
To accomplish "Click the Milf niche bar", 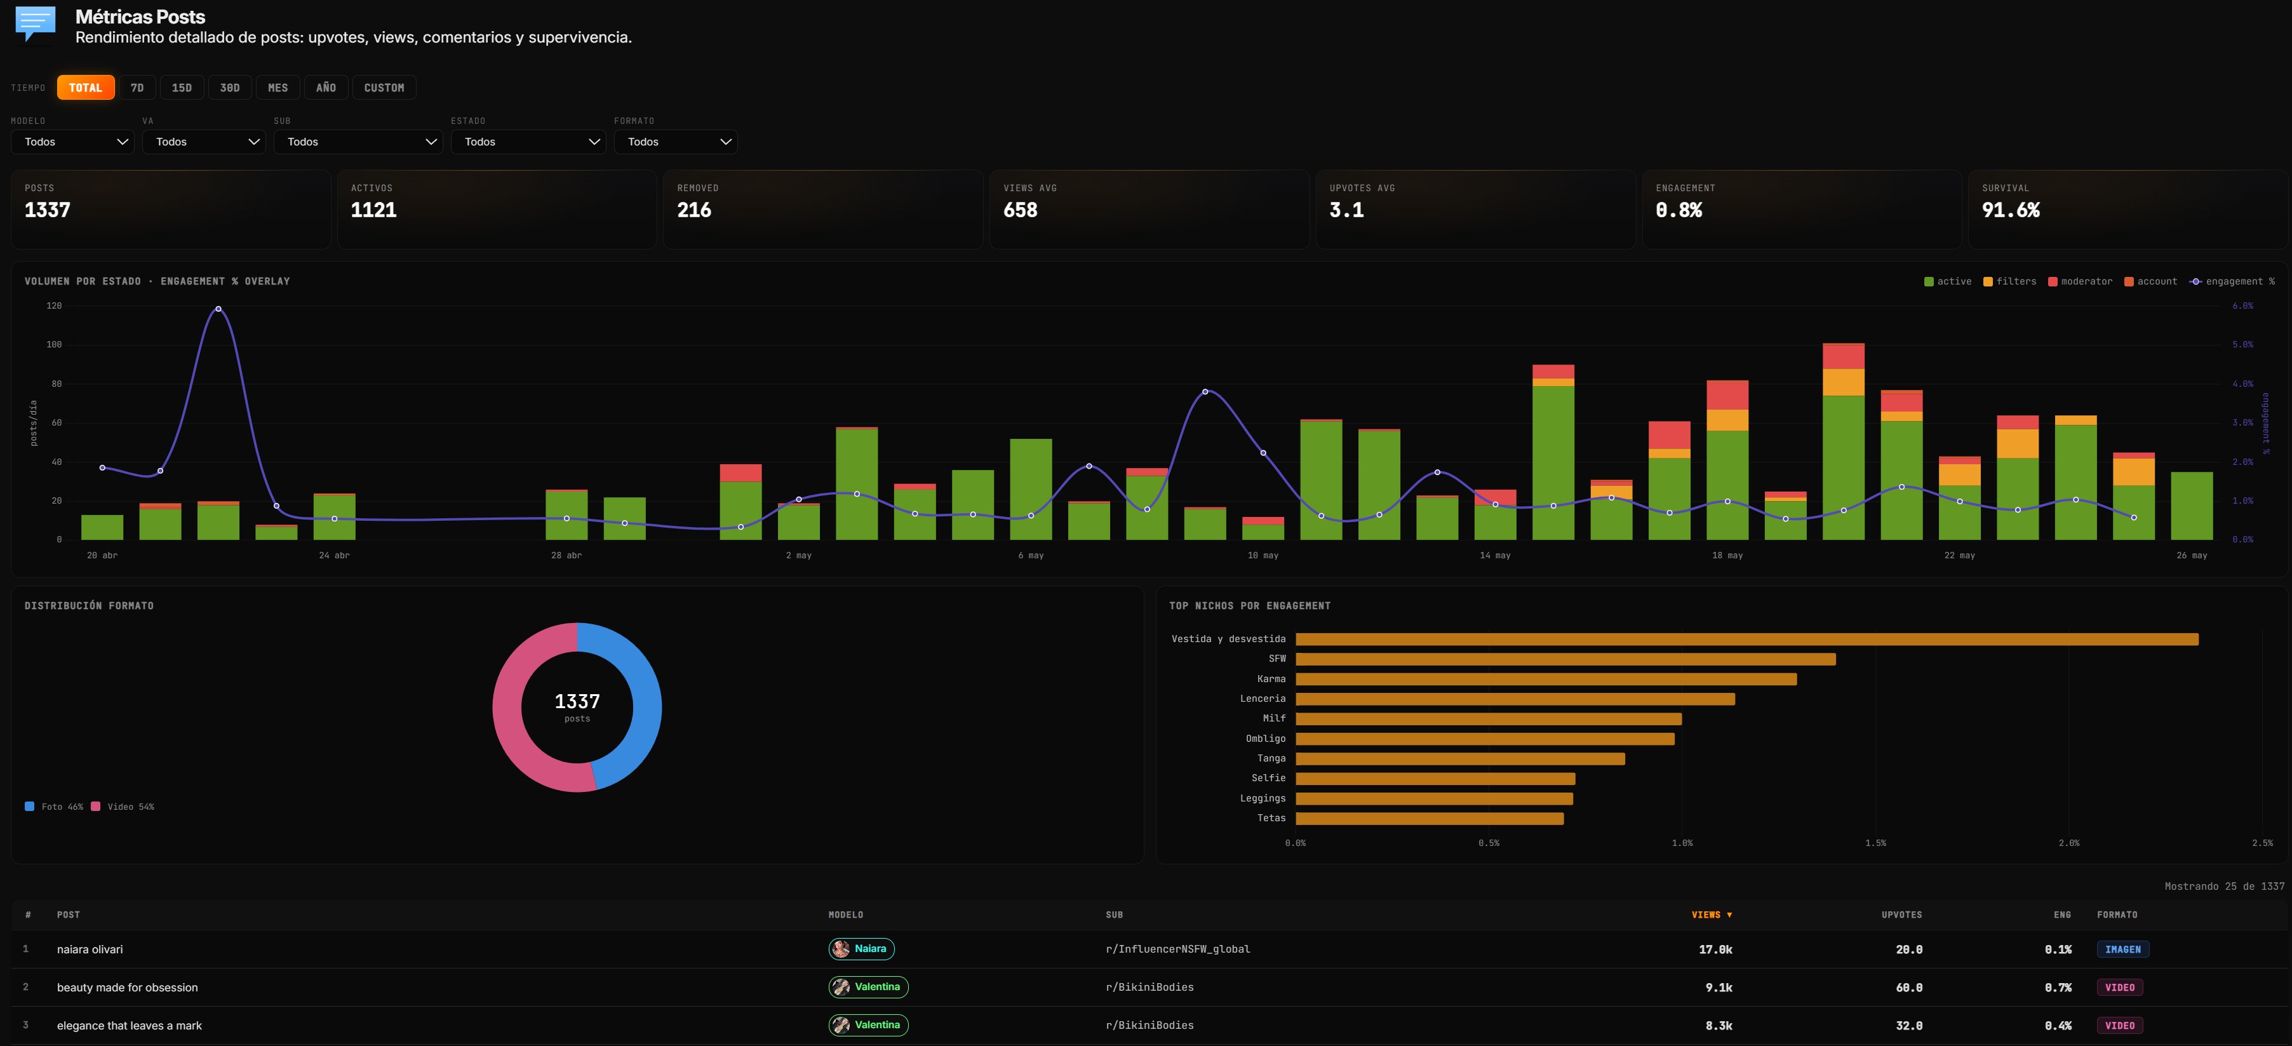I will point(1489,719).
